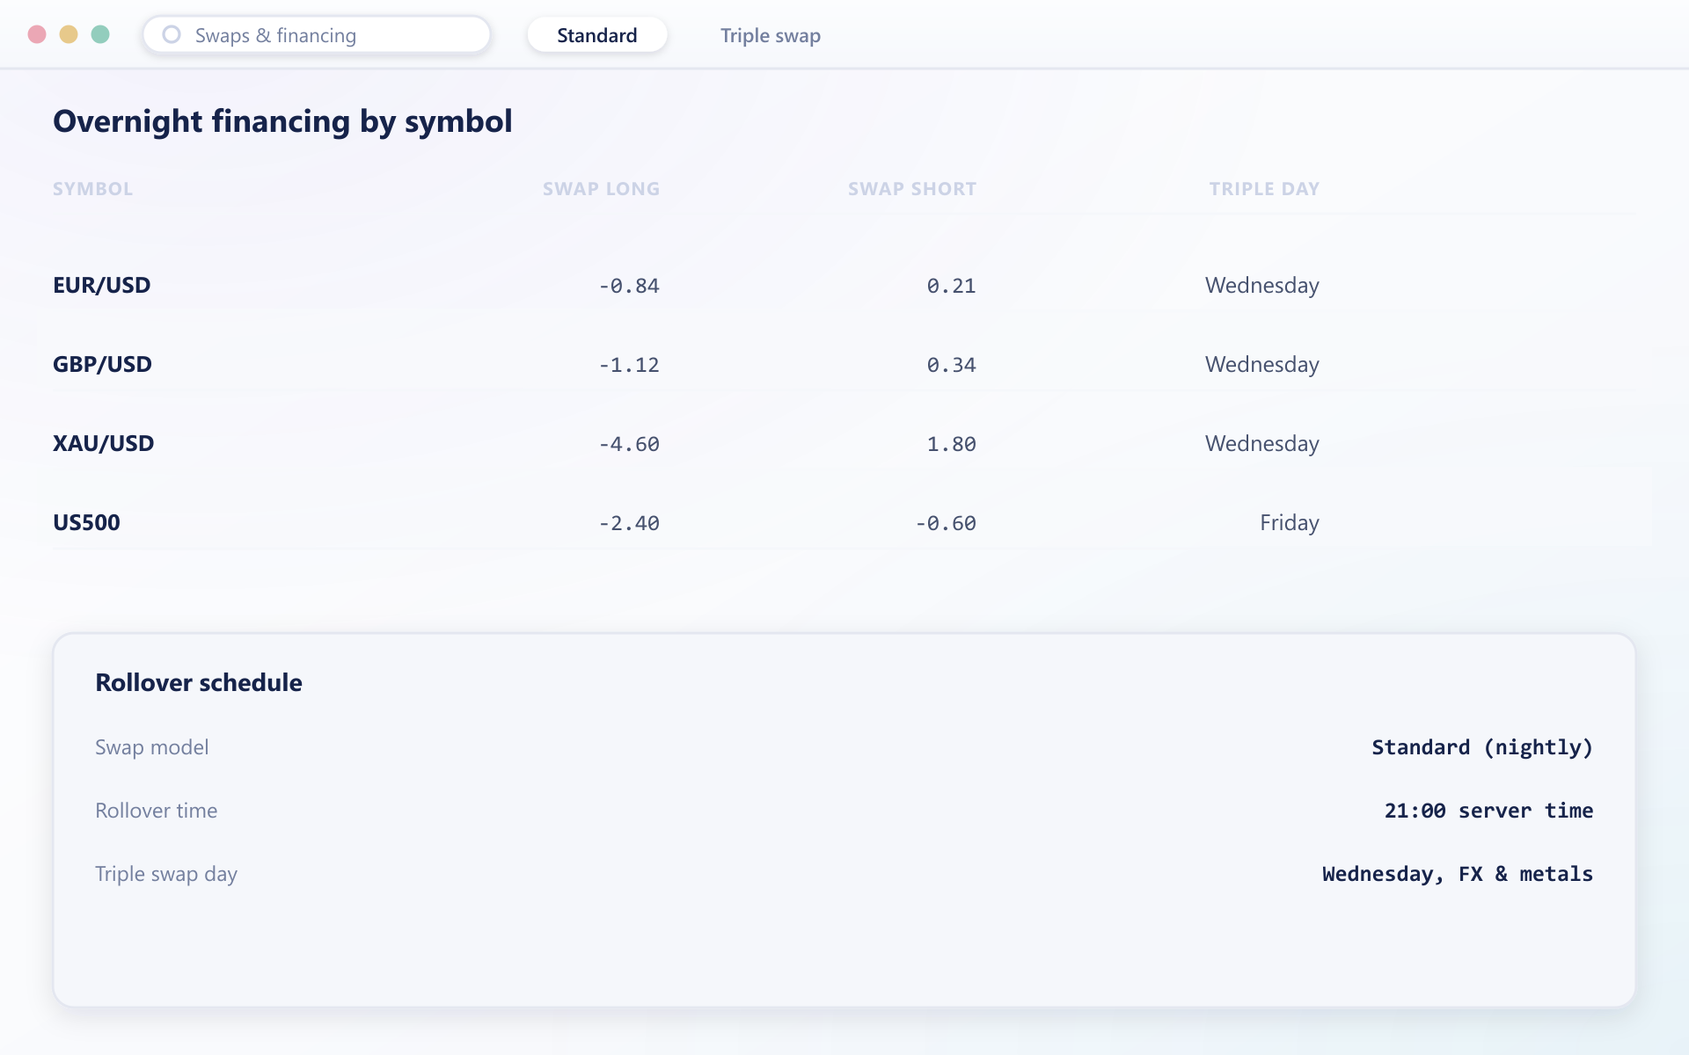
Task: Sort by the TRIPLE DAY column header
Action: point(1264,189)
